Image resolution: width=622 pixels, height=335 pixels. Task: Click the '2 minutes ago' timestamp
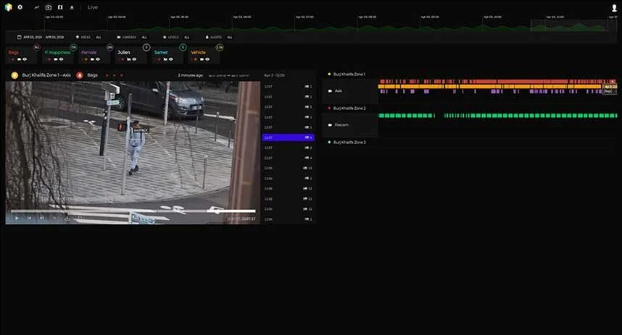click(191, 75)
